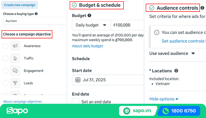Click the Engagement objective label
The width and height of the screenshot is (206, 118).
click(34, 71)
